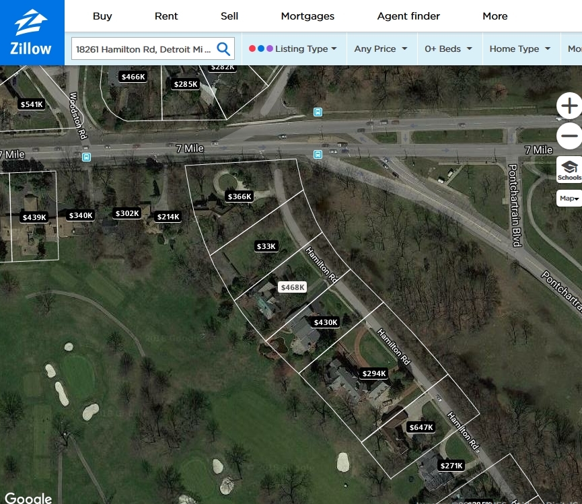The width and height of the screenshot is (582, 504).
Task: Select the $214K property marker
Action: pyautogui.click(x=168, y=217)
